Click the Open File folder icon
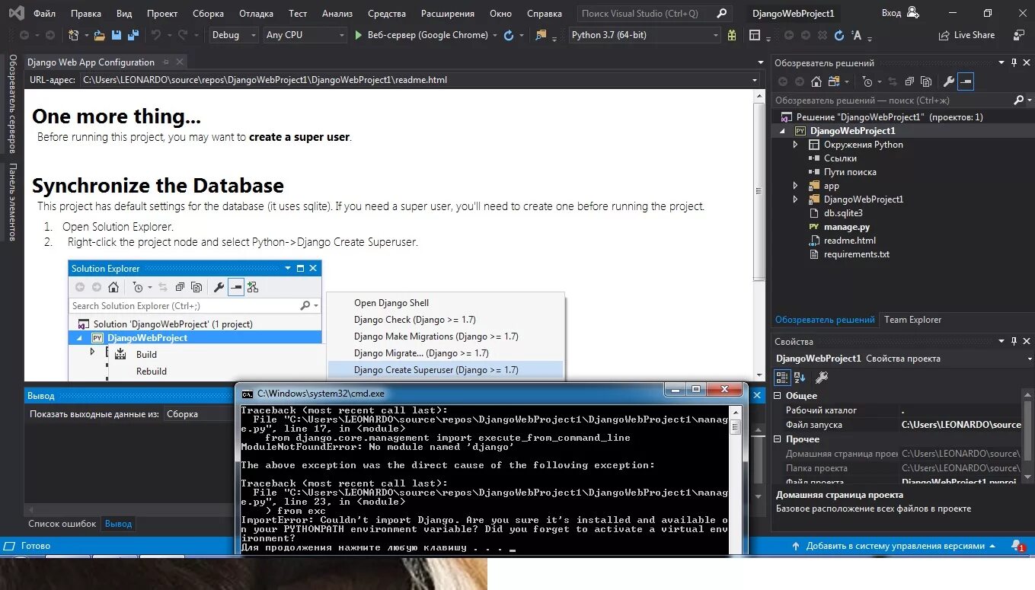Image resolution: width=1035 pixels, height=590 pixels. [101, 35]
